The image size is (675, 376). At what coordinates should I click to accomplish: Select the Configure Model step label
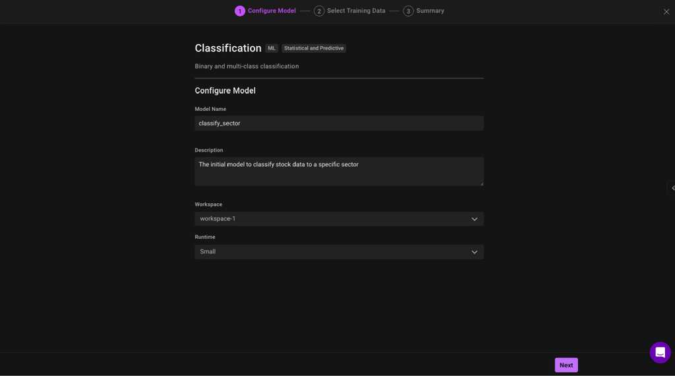(x=272, y=11)
